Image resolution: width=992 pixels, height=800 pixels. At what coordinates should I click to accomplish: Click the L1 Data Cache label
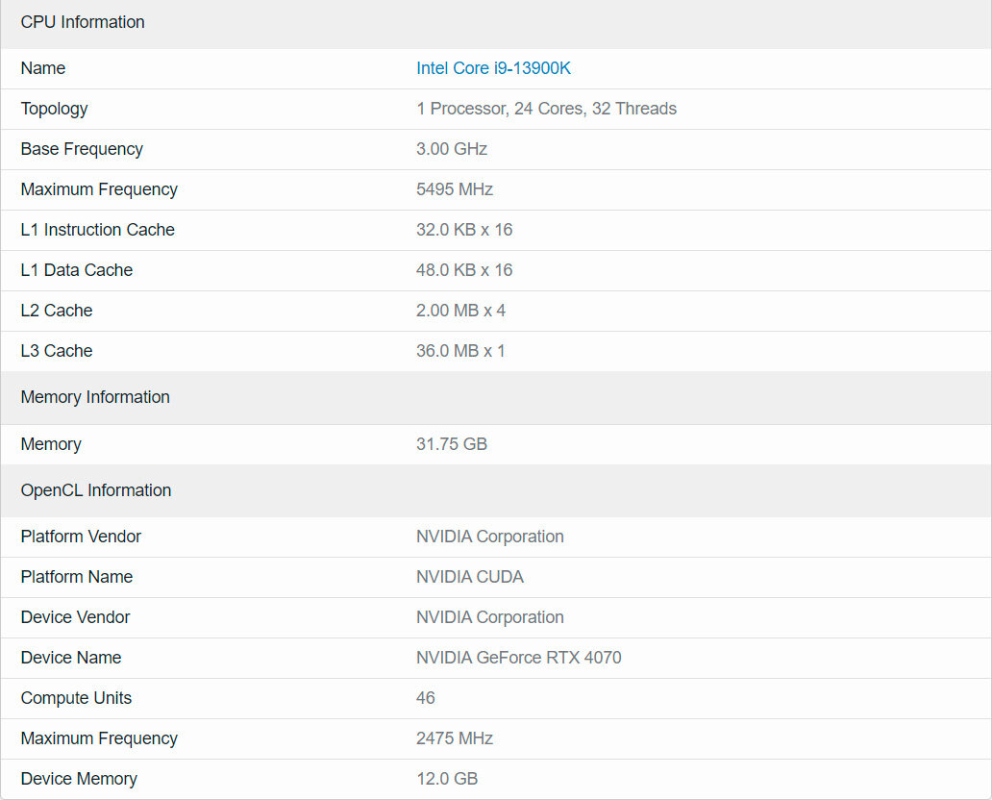coord(77,270)
